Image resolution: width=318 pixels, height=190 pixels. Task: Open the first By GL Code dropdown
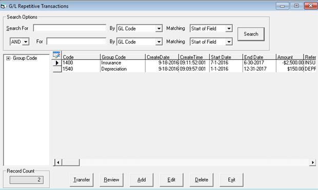coord(159,29)
